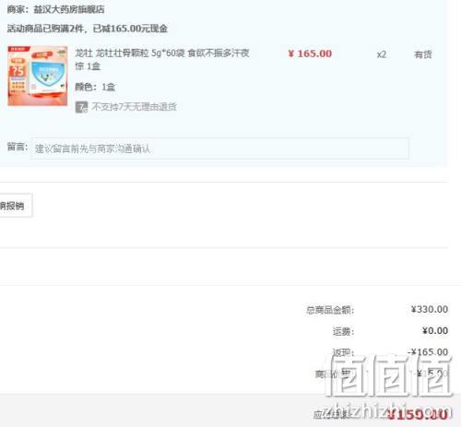
Task: Click the -¥165.00 cashback amount
Action: pyautogui.click(x=428, y=351)
